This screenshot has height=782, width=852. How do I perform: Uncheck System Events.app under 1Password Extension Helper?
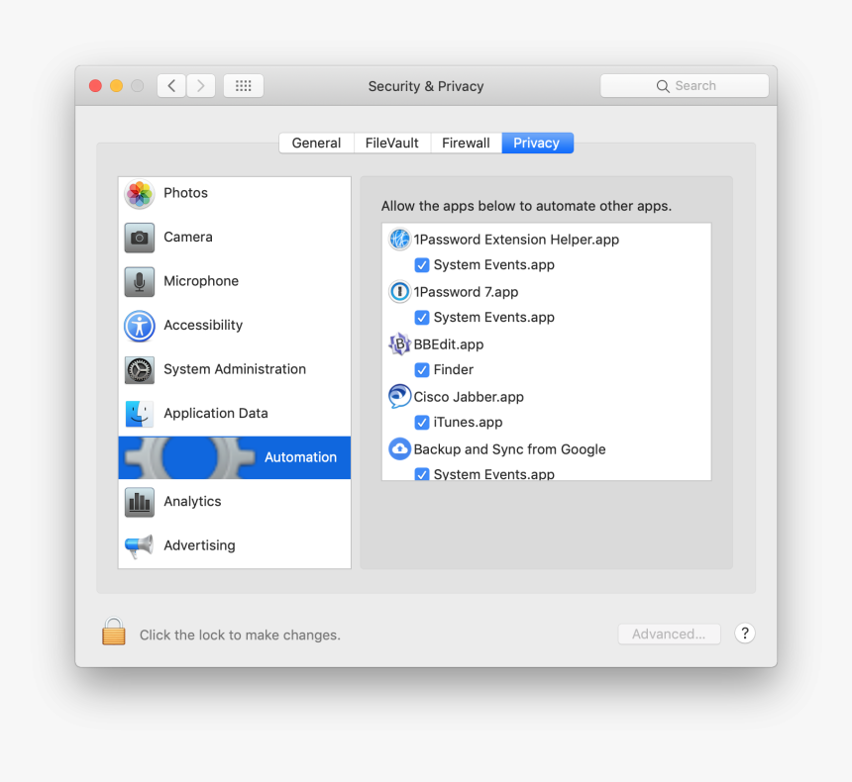coord(422,265)
